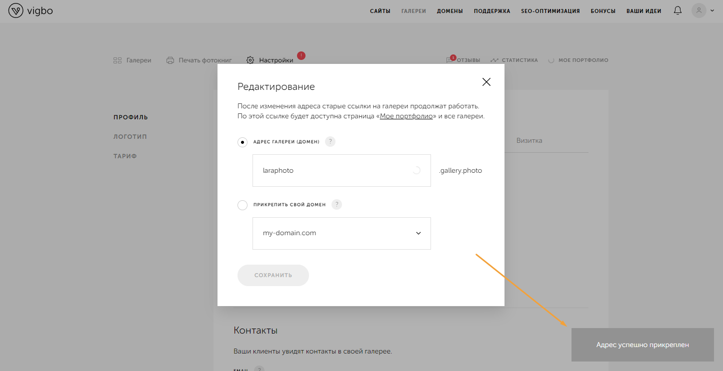This screenshot has width=723, height=371.
Task: Click the Vigbo logo icon
Action: tap(16, 10)
